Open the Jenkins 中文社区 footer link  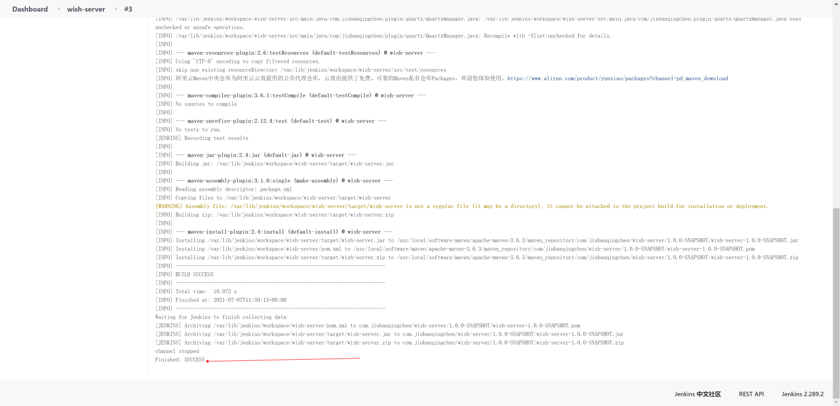pyautogui.click(x=698, y=394)
